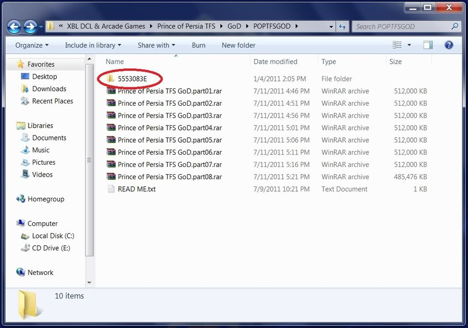The width and height of the screenshot is (468, 328).
Task: Open the Share with menu
Action: (156, 45)
